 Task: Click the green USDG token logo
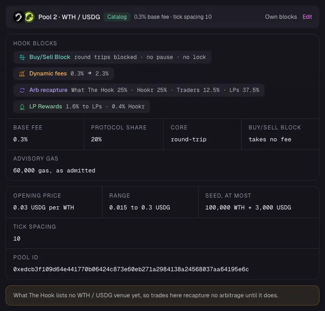click(x=29, y=17)
